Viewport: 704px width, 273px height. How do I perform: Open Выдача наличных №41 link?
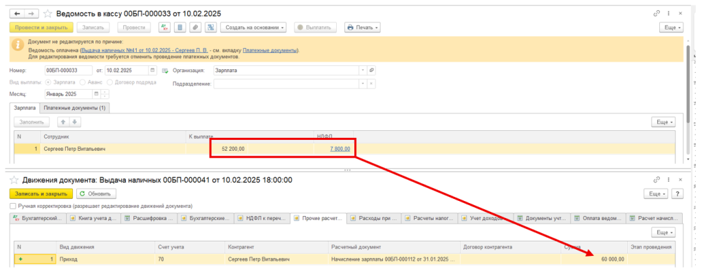(x=144, y=51)
